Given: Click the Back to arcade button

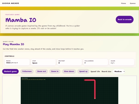Looking at the screenshot, I should pos(125,20).
